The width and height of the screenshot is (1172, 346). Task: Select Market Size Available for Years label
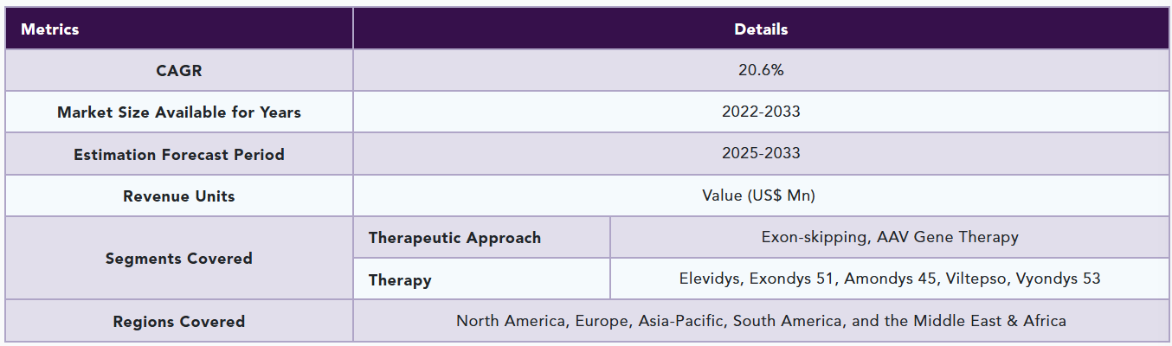(178, 112)
